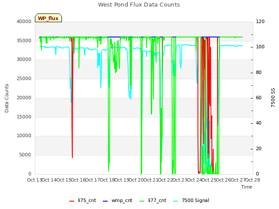This screenshot has width=279, height=209.
Task: Click the 100 right axis tick label
Action: (x=260, y=47)
